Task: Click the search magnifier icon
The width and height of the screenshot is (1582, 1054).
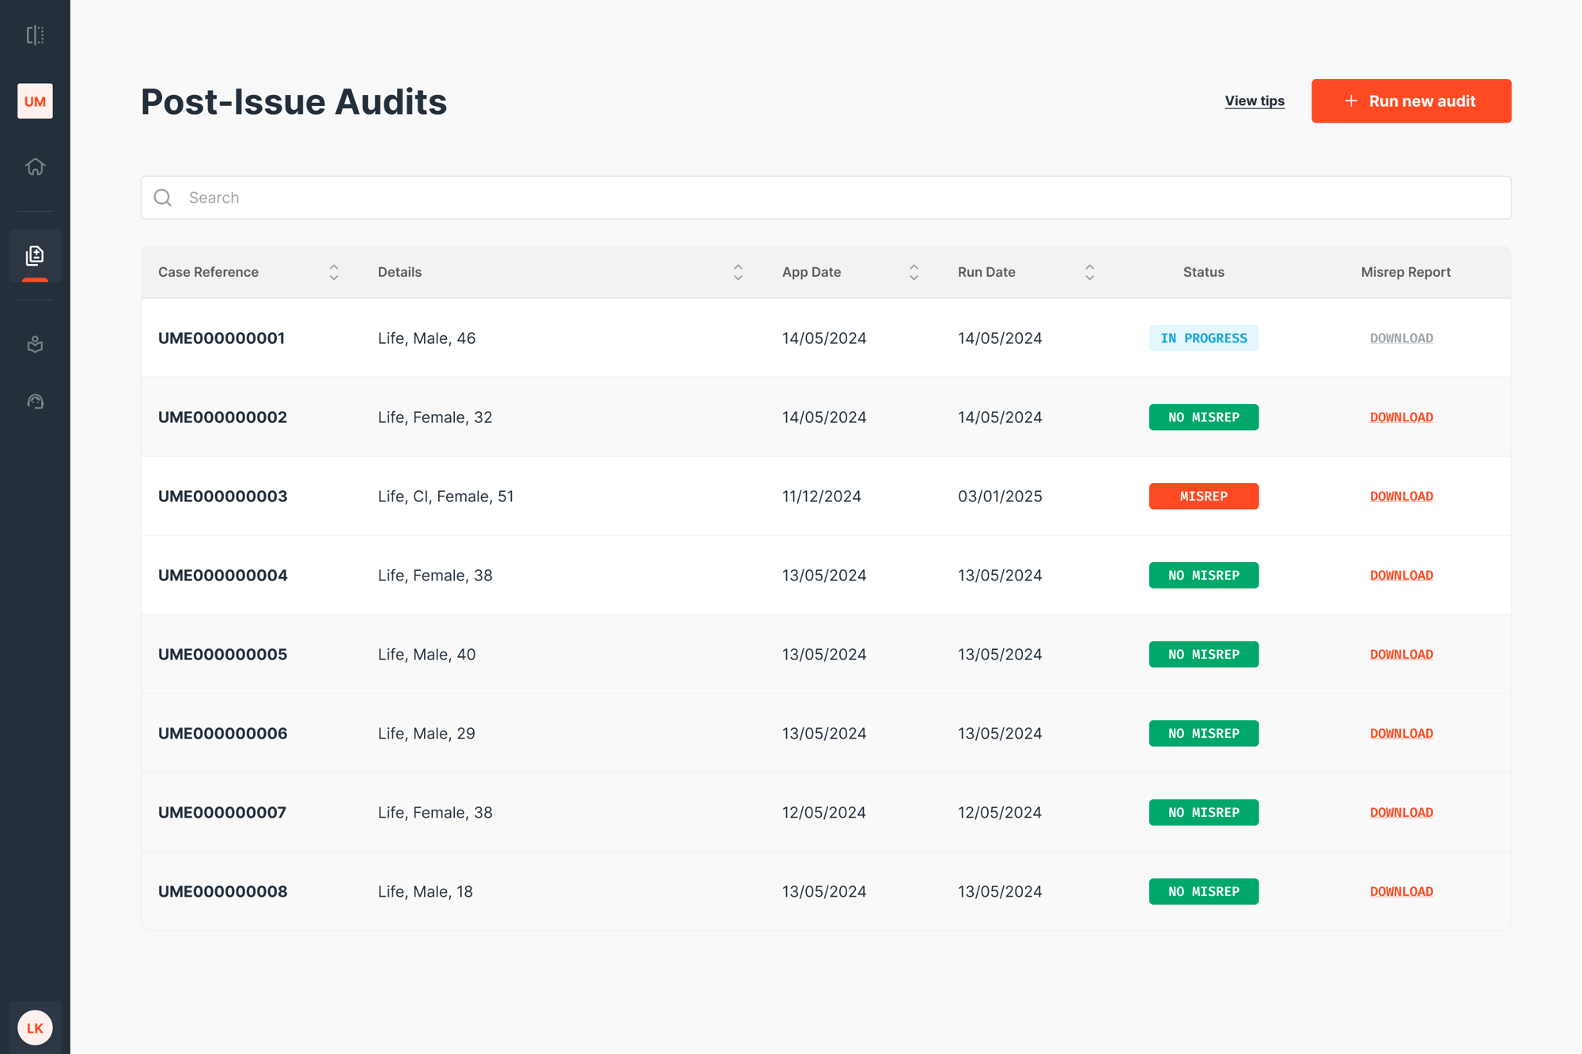Action: click(163, 198)
